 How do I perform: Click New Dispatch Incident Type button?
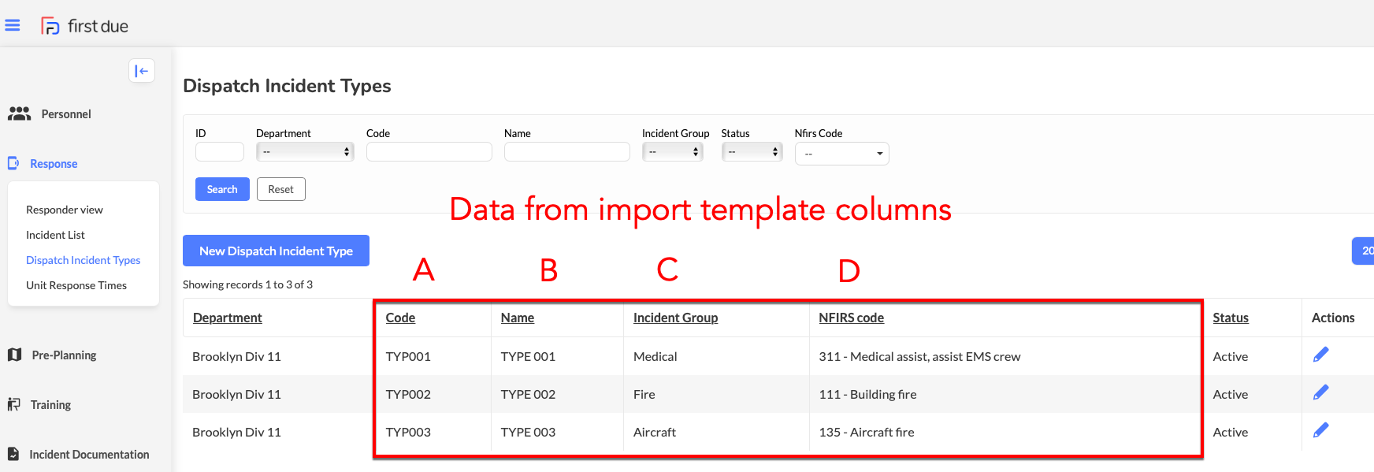click(x=276, y=251)
